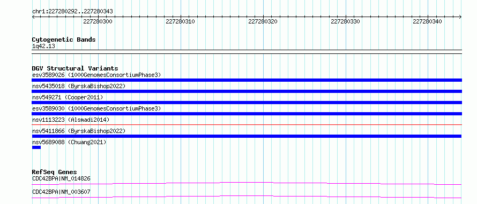Click the blue bar under esv3589030
The width and height of the screenshot is (477, 204).
point(247,114)
